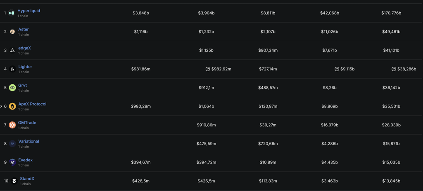This screenshot has height=191, width=423.
Task: Open the GMTrade protocol link
Action: (27, 123)
